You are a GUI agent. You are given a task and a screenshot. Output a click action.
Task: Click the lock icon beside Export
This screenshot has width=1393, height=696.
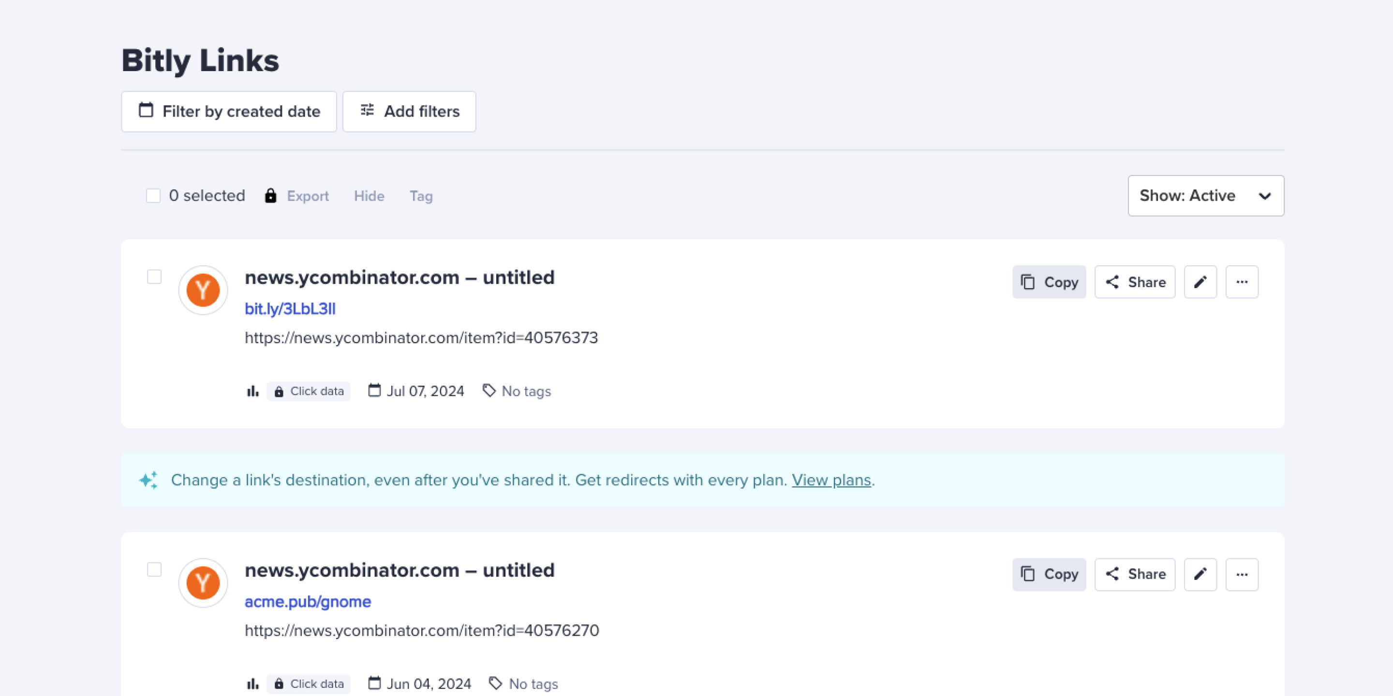pyautogui.click(x=270, y=196)
